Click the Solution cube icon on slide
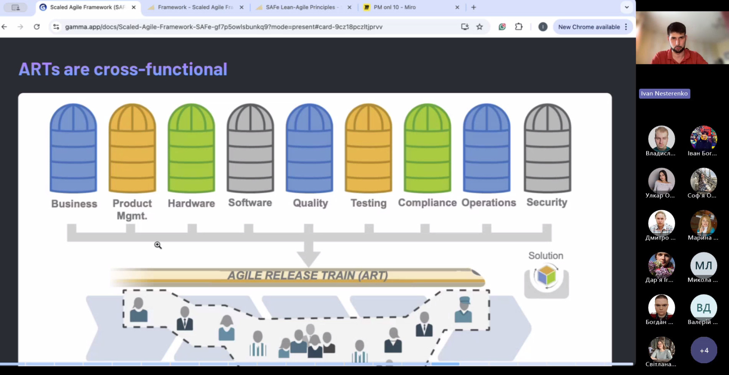 pyautogui.click(x=546, y=277)
